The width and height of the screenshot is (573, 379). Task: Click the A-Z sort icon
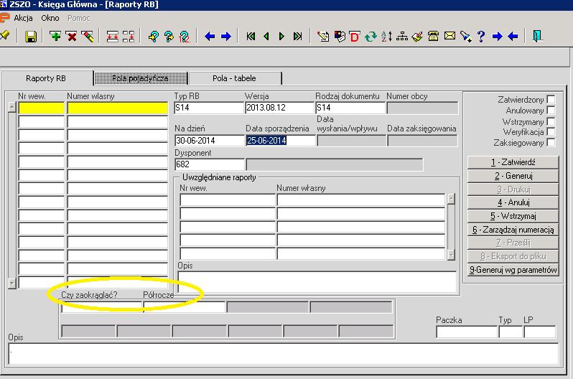[x=386, y=36]
